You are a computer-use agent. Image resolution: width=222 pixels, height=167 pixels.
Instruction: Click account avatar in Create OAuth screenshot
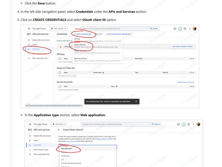198,124
